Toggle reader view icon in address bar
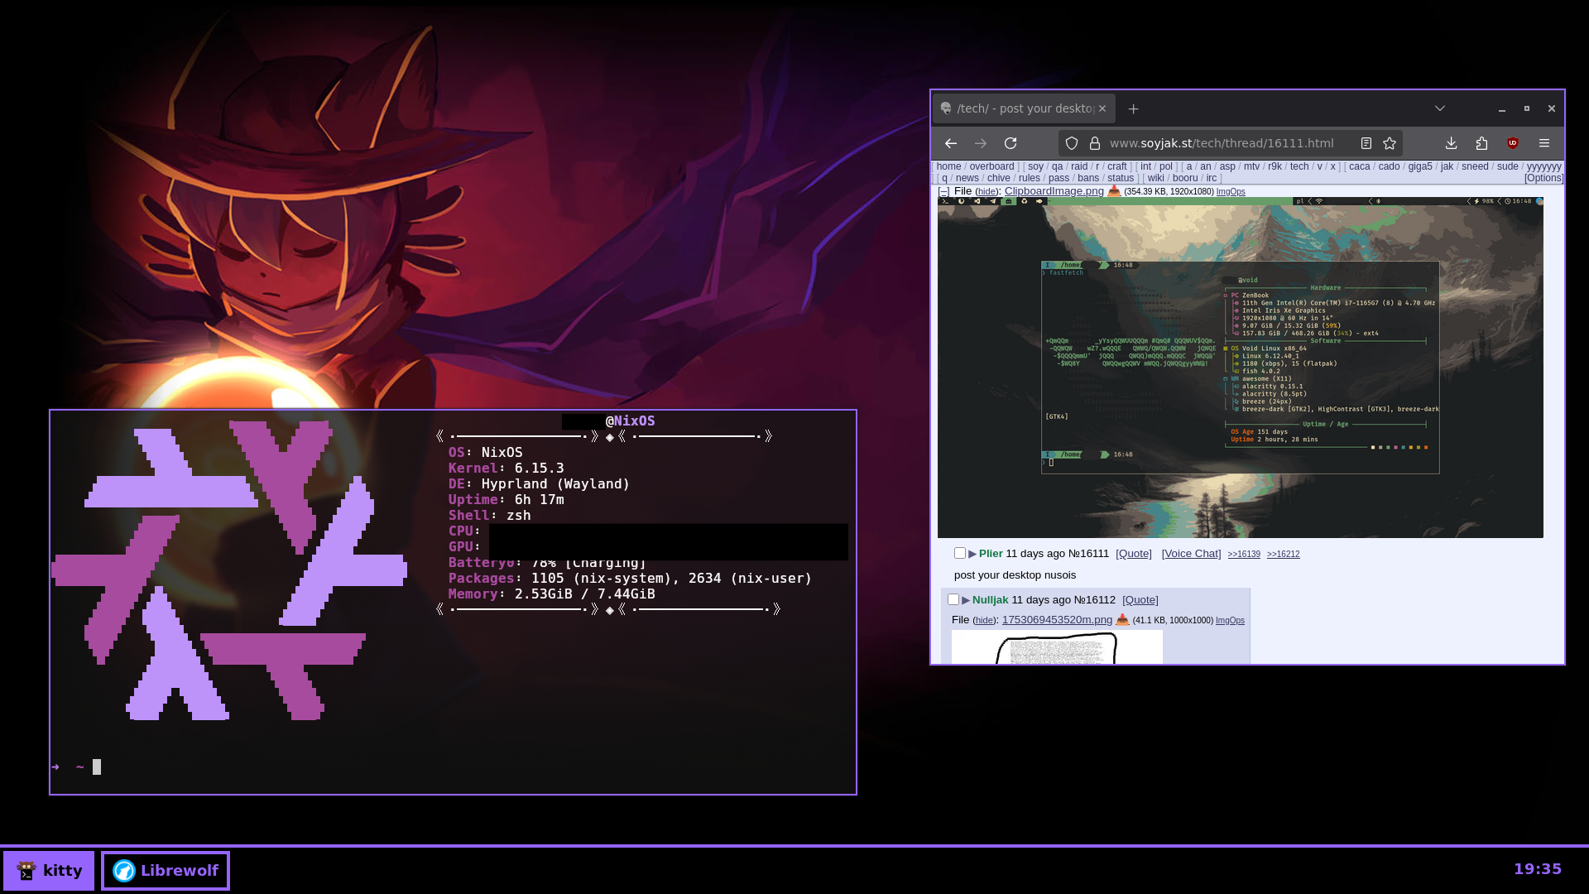Viewport: 1589px width, 894px height. pos(1366,143)
